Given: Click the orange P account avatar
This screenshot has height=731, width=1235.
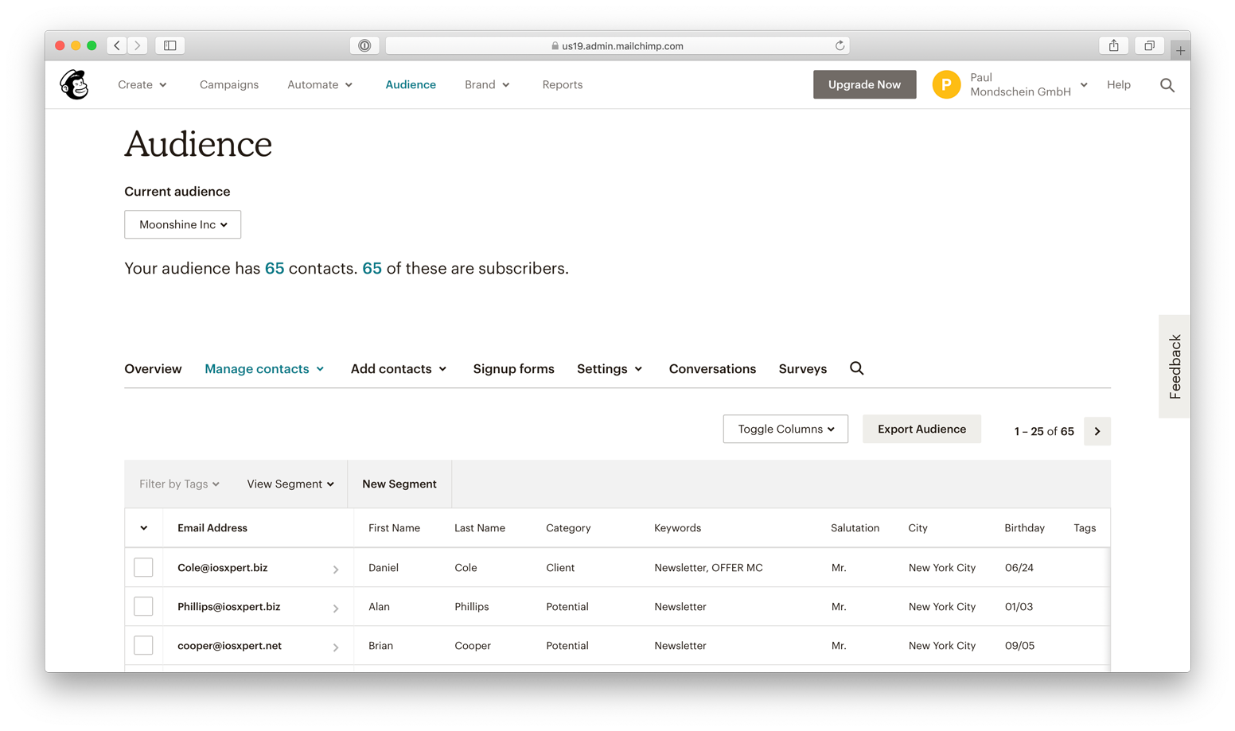Looking at the screenshot, I should tap(946, 84).
